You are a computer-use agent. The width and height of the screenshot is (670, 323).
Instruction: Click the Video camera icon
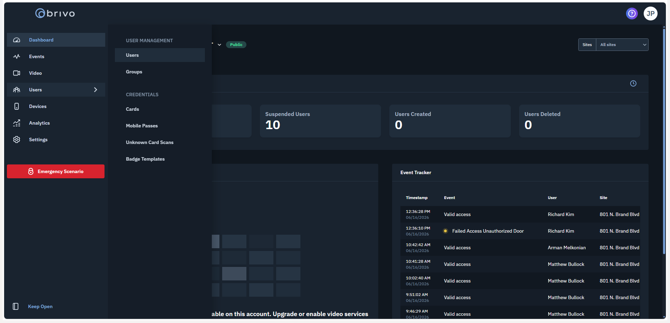[17, 73]
